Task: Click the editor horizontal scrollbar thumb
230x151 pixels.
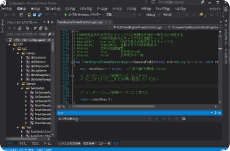Action: tap(115, 106)
